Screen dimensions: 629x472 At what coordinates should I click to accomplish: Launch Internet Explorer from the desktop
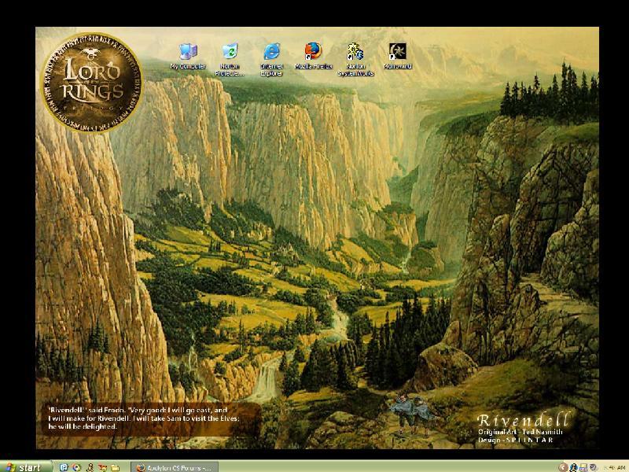(x=272, y=53)
